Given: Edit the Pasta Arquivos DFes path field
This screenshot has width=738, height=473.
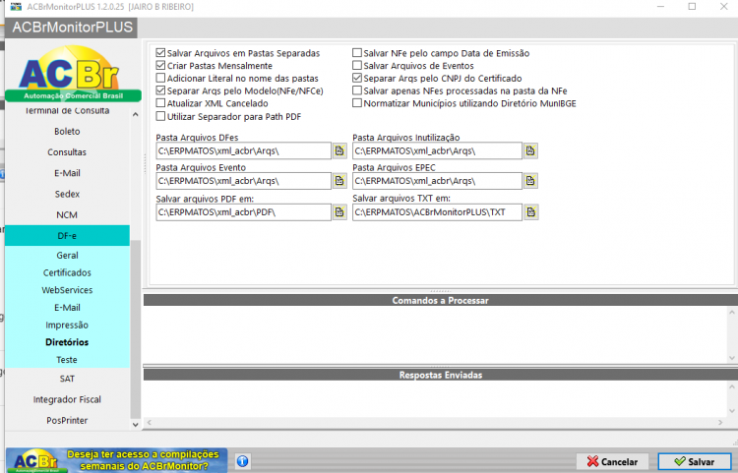Looking at the screenshot, I should [243, 150].
